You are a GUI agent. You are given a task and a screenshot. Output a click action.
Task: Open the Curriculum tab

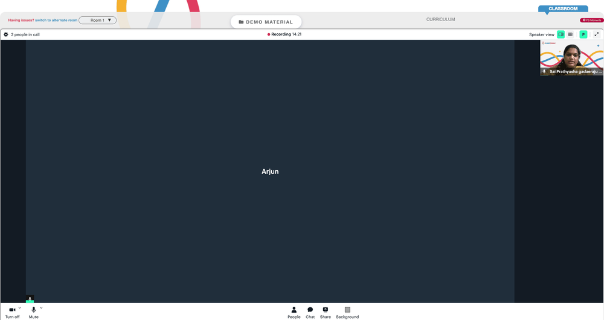pyautogui.click(x=440, y=19)
